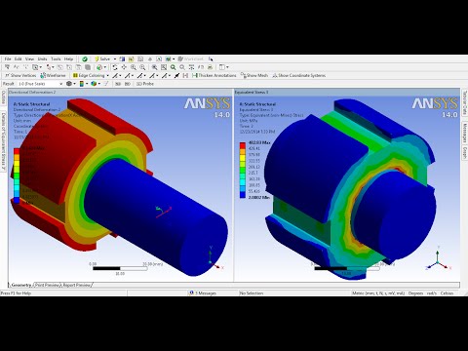The width and height of the screenshot is (468, 351).
Task: Open the Tools menu
Action: click(56, 58)
